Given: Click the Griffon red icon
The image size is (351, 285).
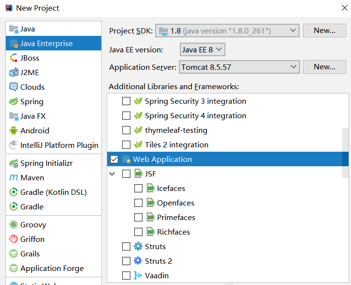Looking at the screenshot, I should [14, 239].
